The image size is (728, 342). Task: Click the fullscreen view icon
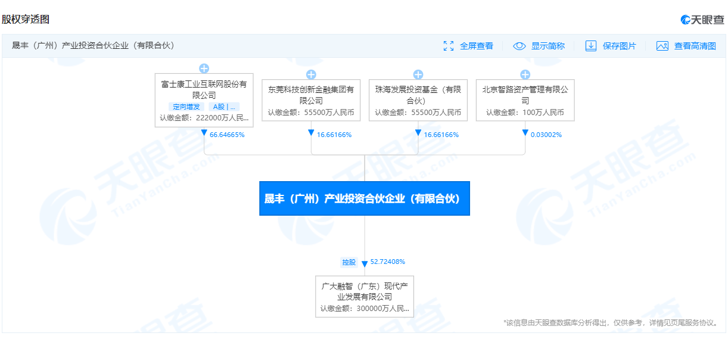tap(449, 46)
